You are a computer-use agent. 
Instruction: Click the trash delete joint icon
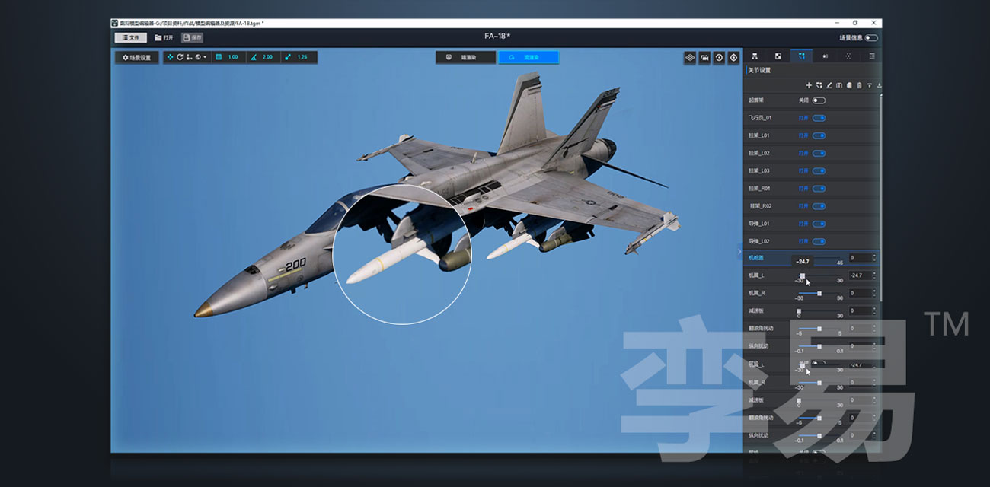[859, 85]
